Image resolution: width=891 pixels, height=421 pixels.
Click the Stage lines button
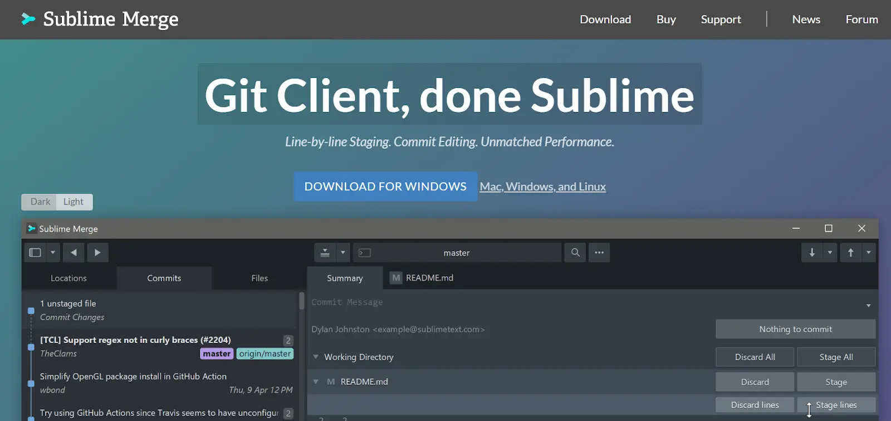(836, 405)
